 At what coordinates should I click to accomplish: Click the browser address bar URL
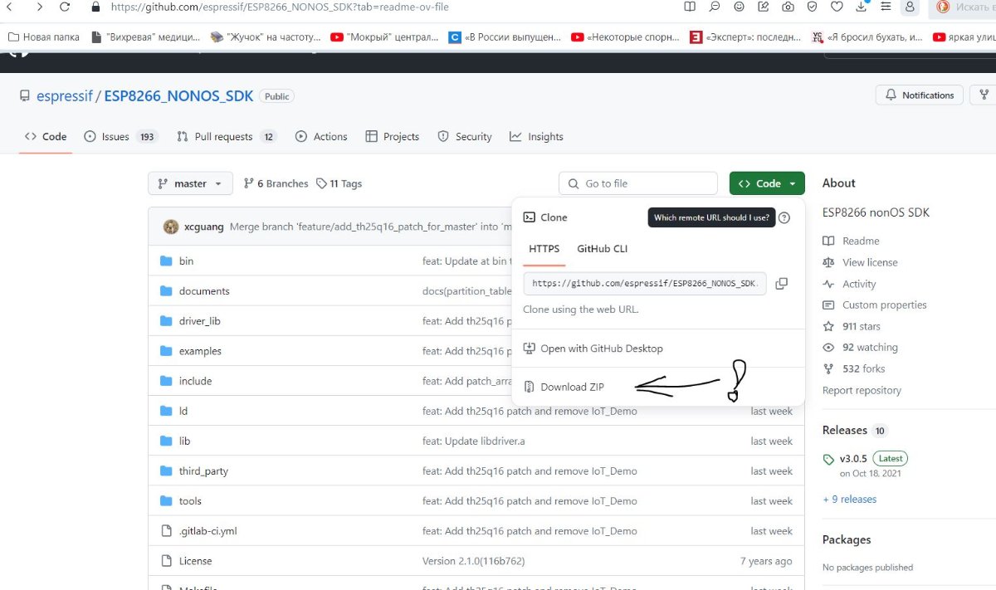click(281, 7)
